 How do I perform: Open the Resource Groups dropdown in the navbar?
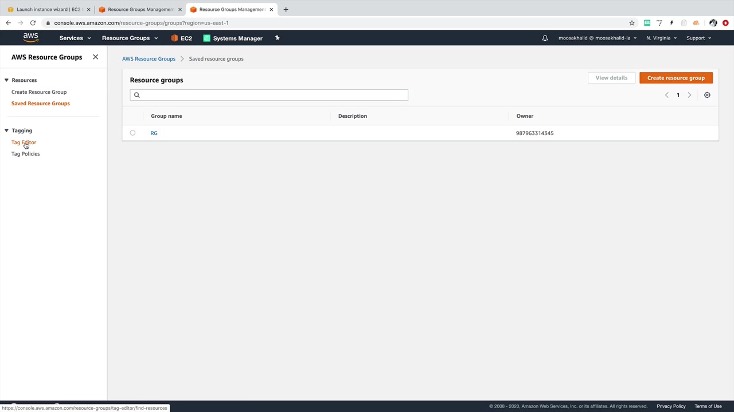130,38
